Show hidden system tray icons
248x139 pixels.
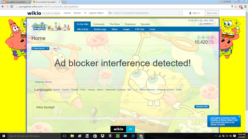click(216, 136)
